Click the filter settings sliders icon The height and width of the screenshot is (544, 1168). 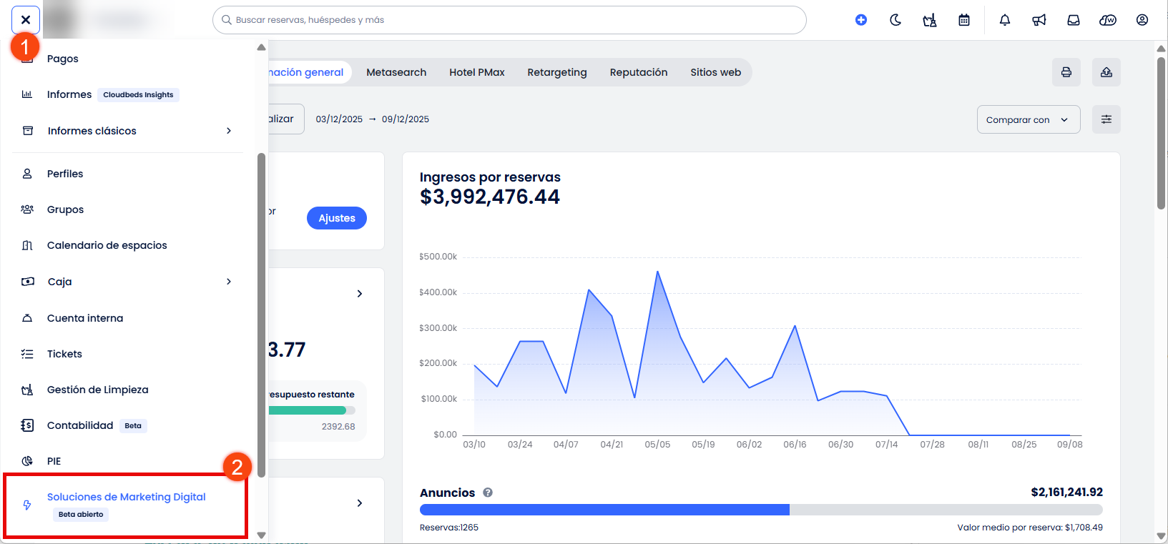coord(1106,119)
